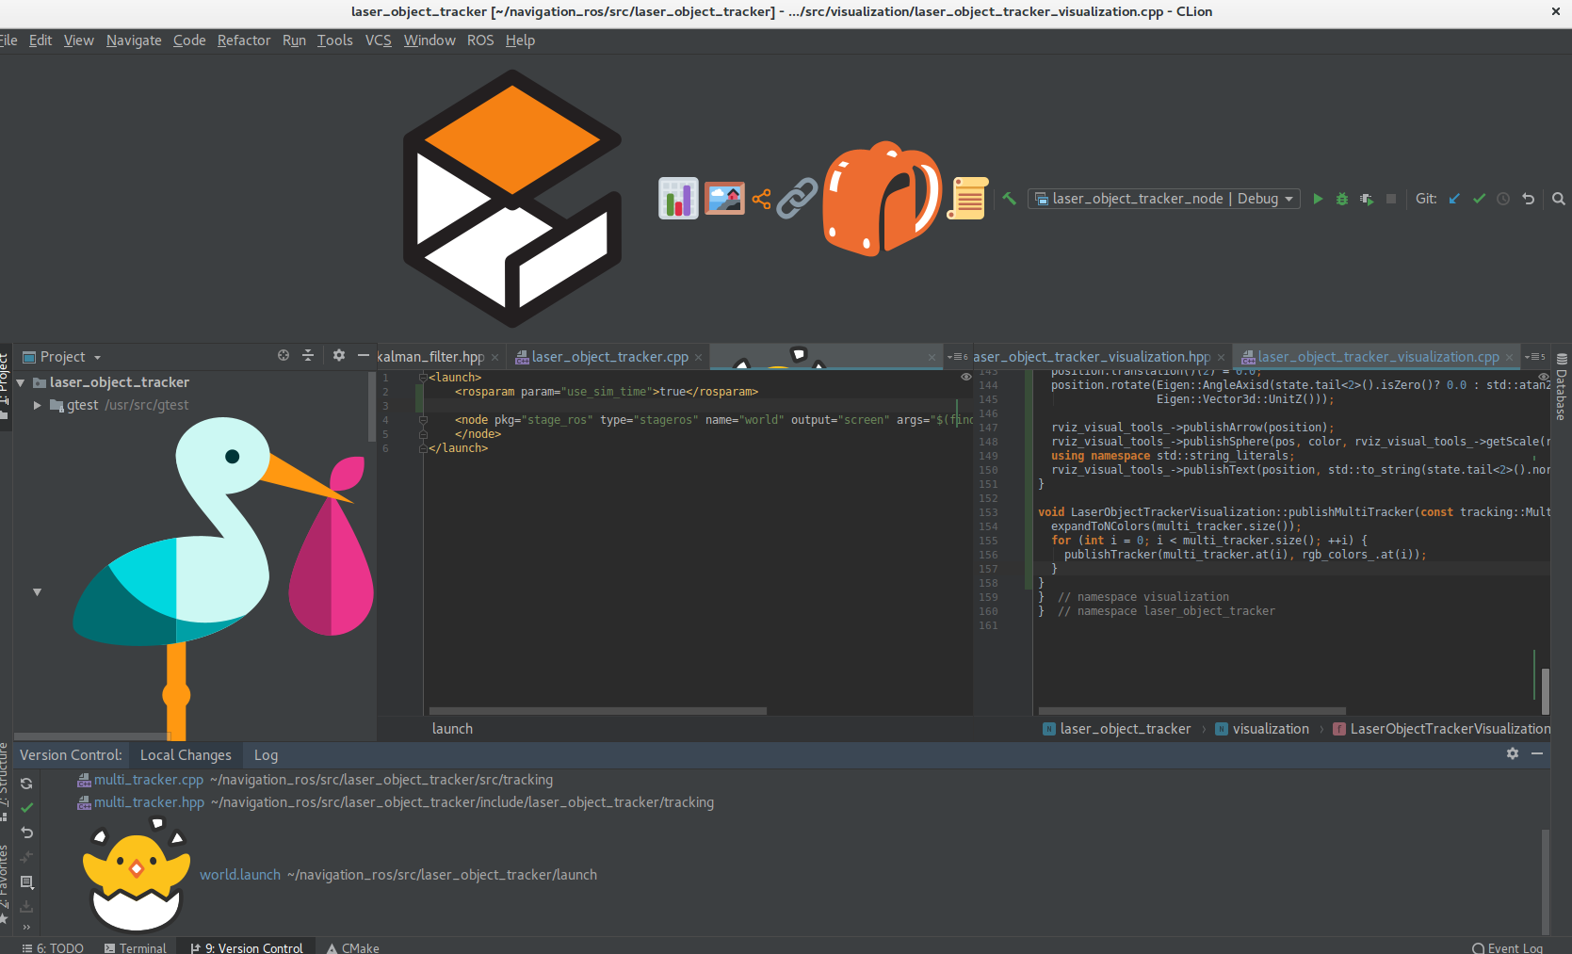
Task: Click the launch breadcrumb
Action: [452, 729]
